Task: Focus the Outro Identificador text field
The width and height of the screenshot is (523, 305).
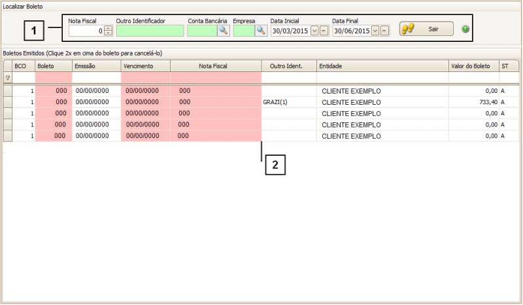Action: point(150,31)
